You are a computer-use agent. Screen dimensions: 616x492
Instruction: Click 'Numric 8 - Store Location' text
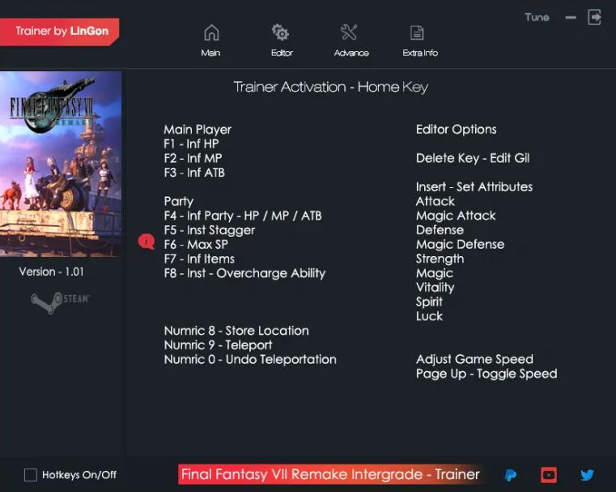click(236, 331)
